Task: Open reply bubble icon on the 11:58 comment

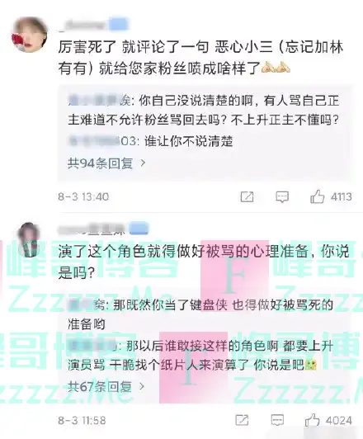Action: (277, 420)
